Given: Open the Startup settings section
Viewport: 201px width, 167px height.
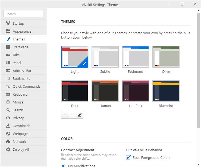Looking at the screenshot, I should pyautogui.click(x=23, y=23).
